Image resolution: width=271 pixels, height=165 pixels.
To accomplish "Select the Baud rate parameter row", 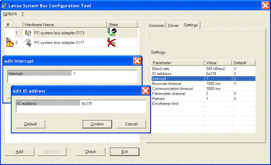I will [x=178, y=69].
